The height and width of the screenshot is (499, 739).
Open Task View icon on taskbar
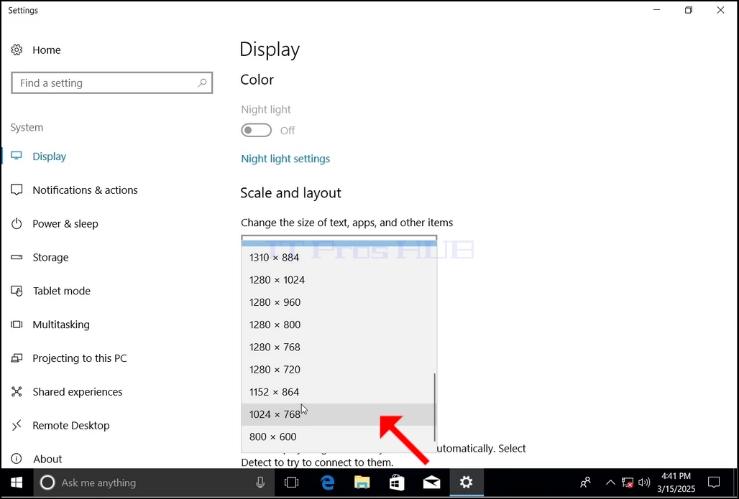[292, 482]
